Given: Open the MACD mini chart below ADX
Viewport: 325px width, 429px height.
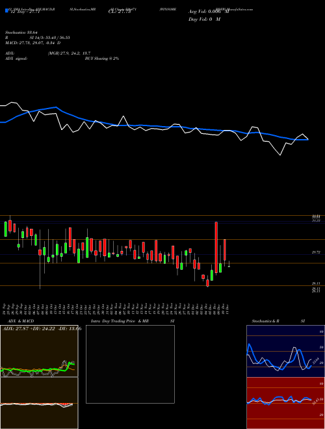Looking at the screenshot, I should coord(39,403).
